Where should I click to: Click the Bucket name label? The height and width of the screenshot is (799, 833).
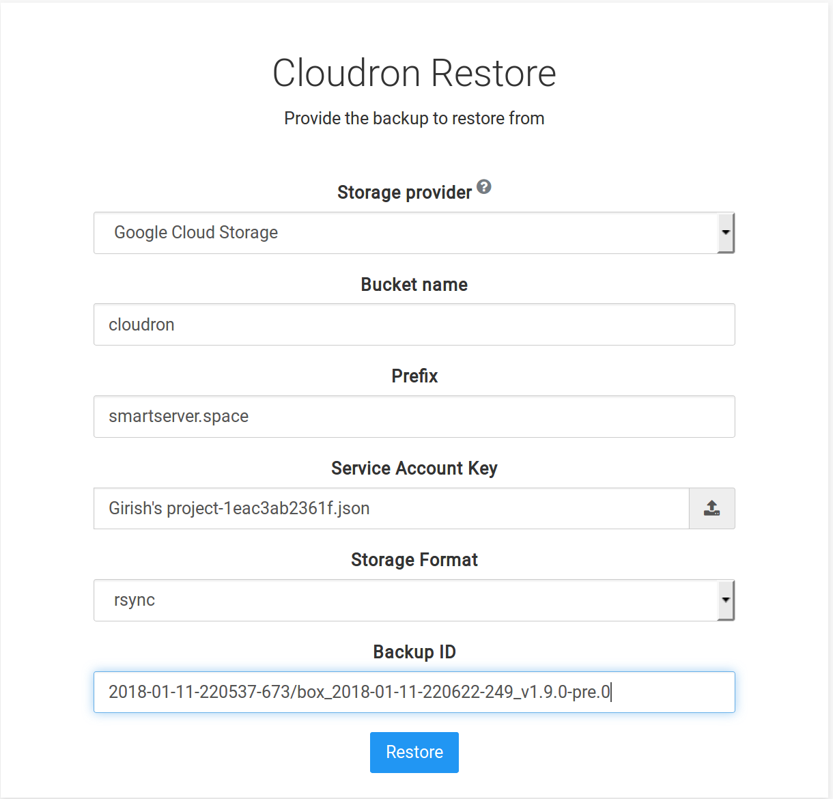414,285
